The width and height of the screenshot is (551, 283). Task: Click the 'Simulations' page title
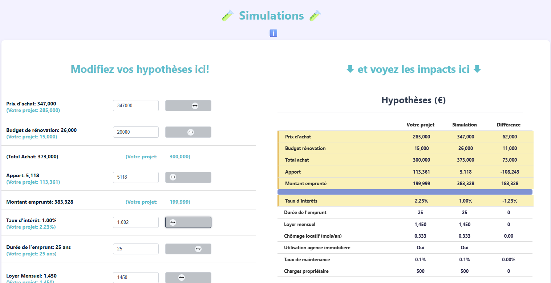click(271, 16)
